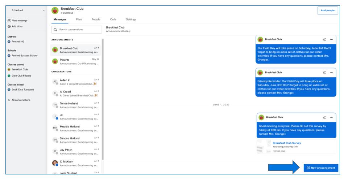
Task: Click info icon on survey announcement
Action: tap(324, 117)
